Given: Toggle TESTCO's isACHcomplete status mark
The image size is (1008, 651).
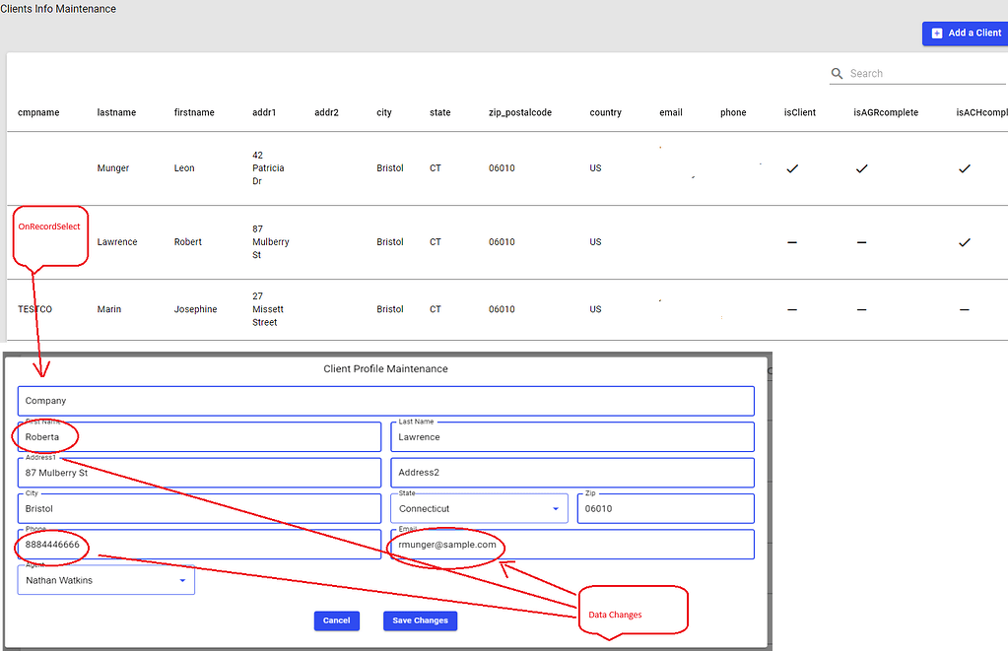Looking at the screenshot, I should [x=964, y=308].
